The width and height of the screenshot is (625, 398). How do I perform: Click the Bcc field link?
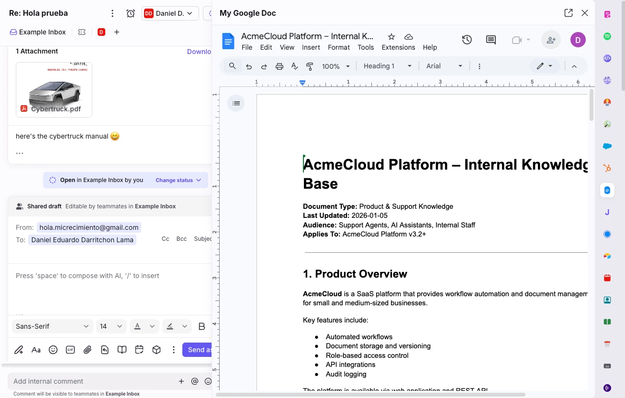point(181,238)
